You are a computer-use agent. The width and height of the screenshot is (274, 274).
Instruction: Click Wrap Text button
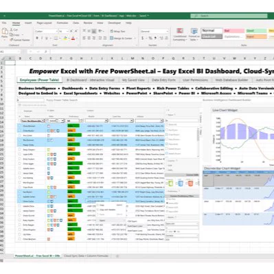coord(117,32)
